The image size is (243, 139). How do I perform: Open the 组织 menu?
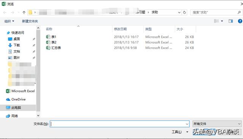tap(9, 21)
